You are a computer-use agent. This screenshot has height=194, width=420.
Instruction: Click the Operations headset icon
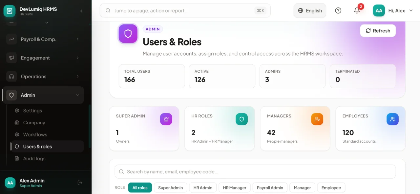[11, 77]
